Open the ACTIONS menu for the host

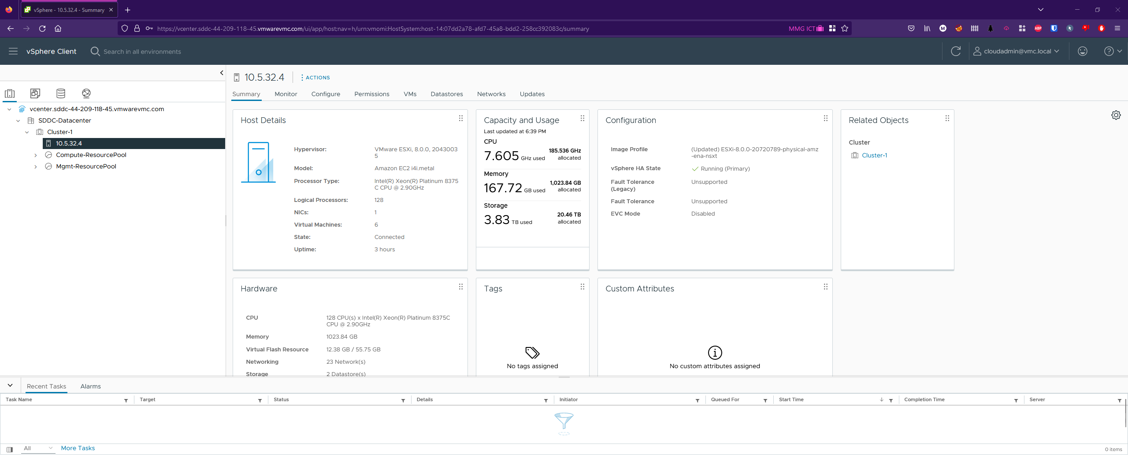pyautogui.click(x=315, y=77)
